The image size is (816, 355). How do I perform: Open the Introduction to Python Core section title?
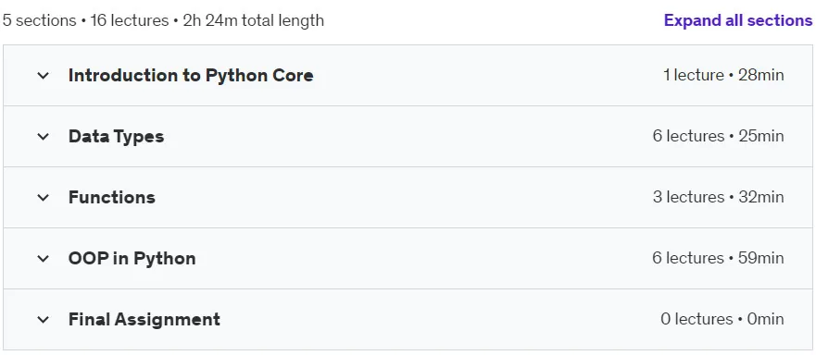tap(191, 76)
